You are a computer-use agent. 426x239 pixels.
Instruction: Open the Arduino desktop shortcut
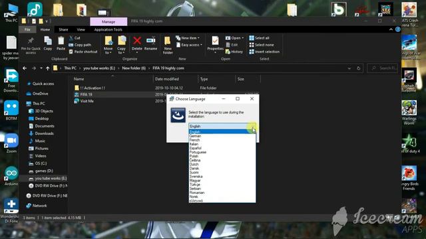[11, 176]
